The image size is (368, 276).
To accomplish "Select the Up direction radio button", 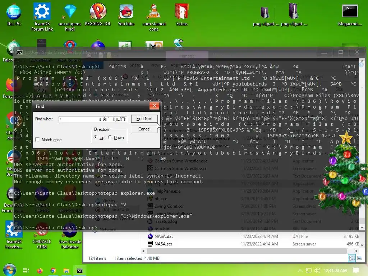I will [x=95, y=137].
